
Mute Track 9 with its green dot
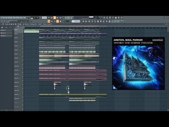point(23,65)
